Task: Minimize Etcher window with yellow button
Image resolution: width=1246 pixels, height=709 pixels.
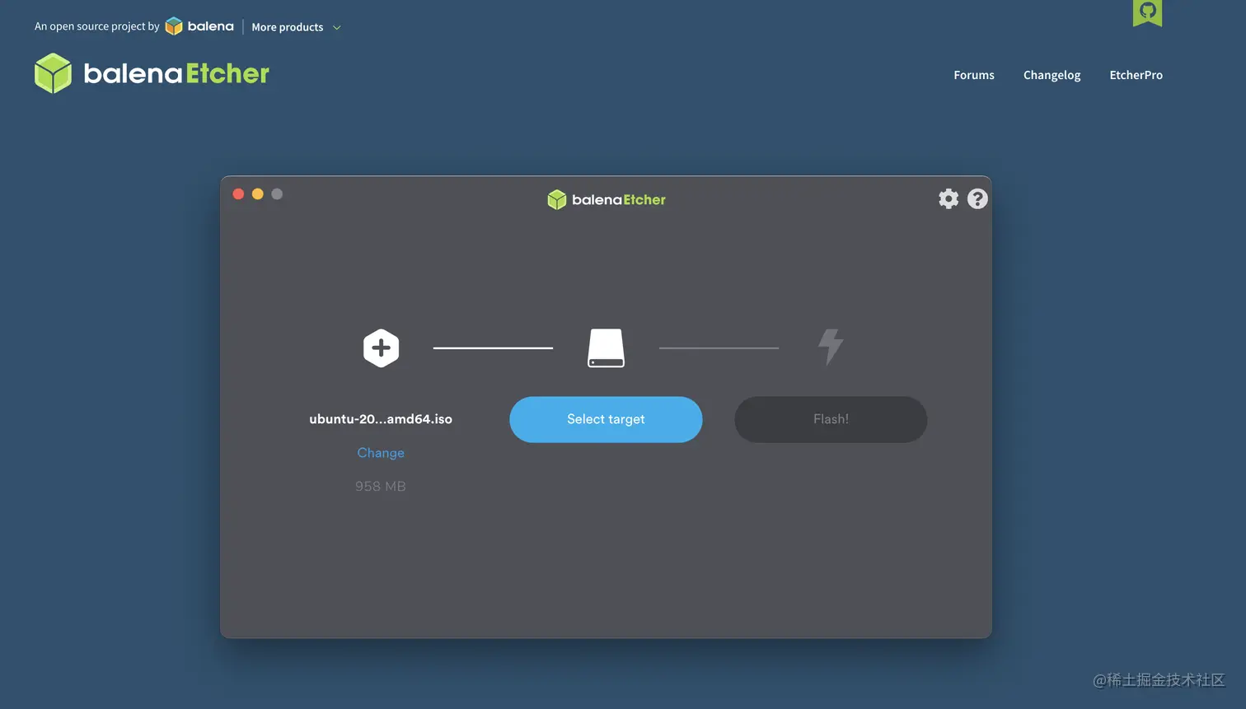Action: pos(258,194)
